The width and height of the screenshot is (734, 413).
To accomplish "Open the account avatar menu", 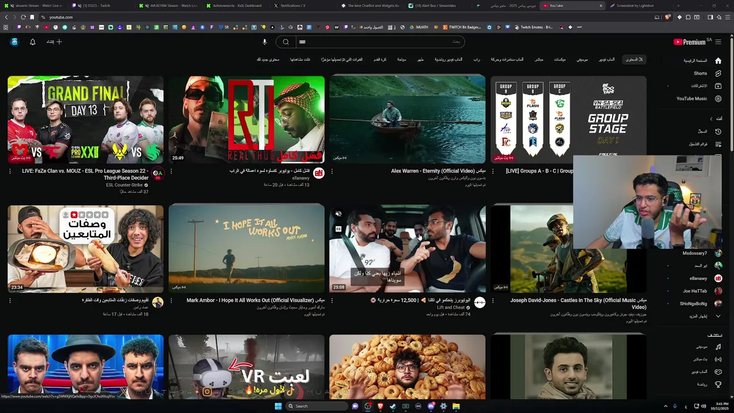I will click(14, 42).
